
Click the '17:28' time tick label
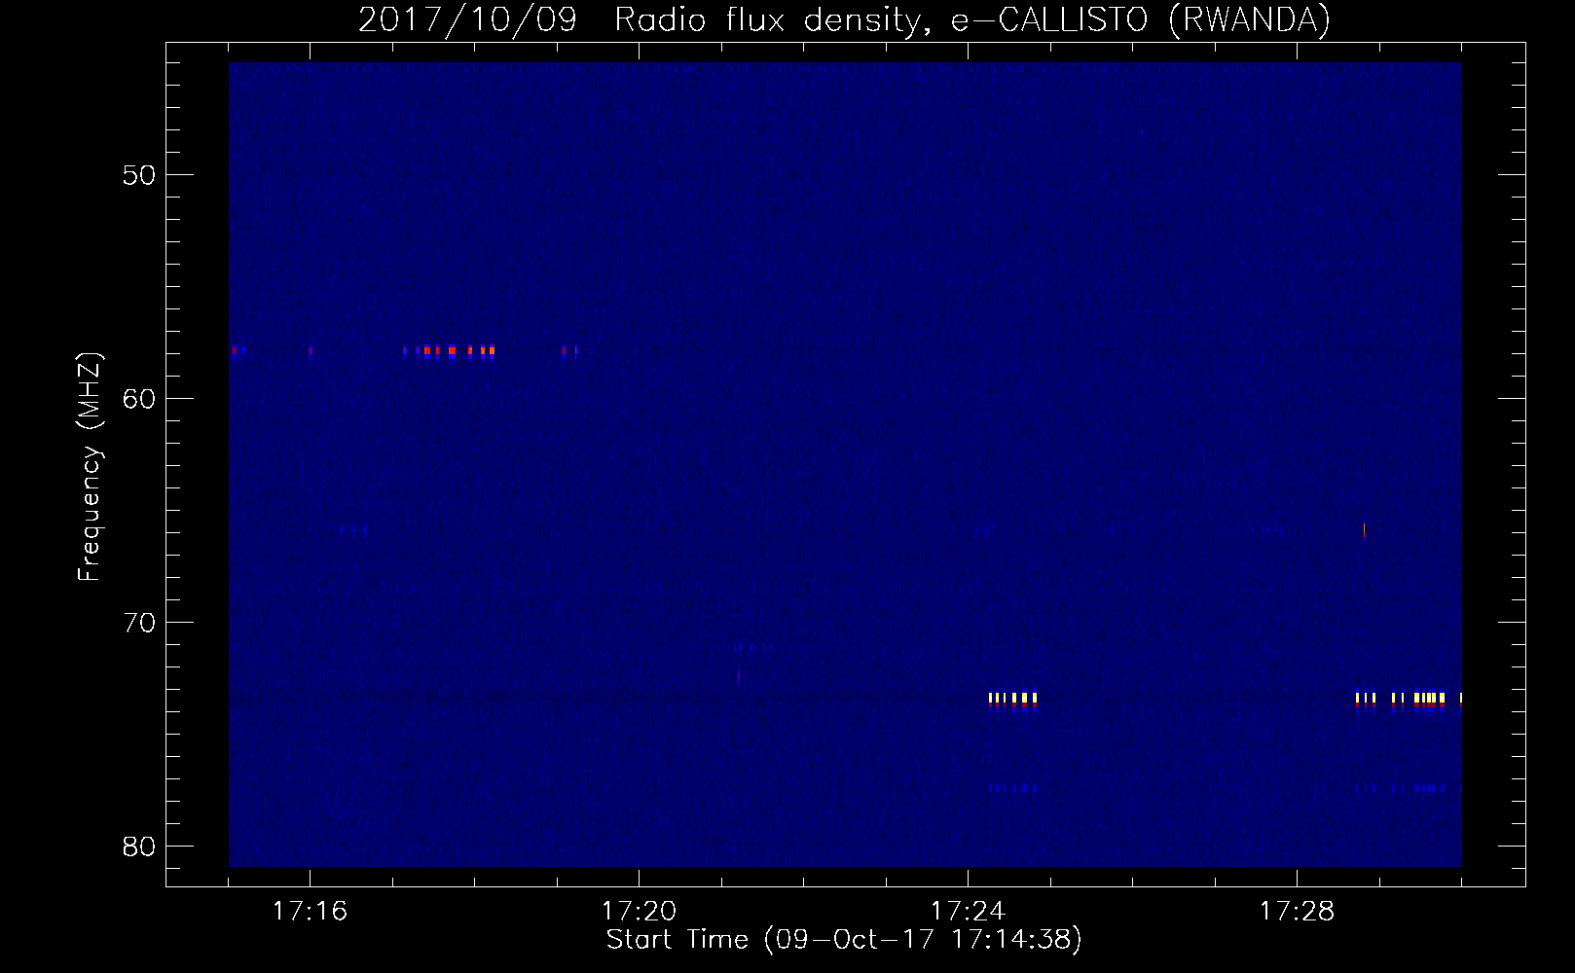1297,911
